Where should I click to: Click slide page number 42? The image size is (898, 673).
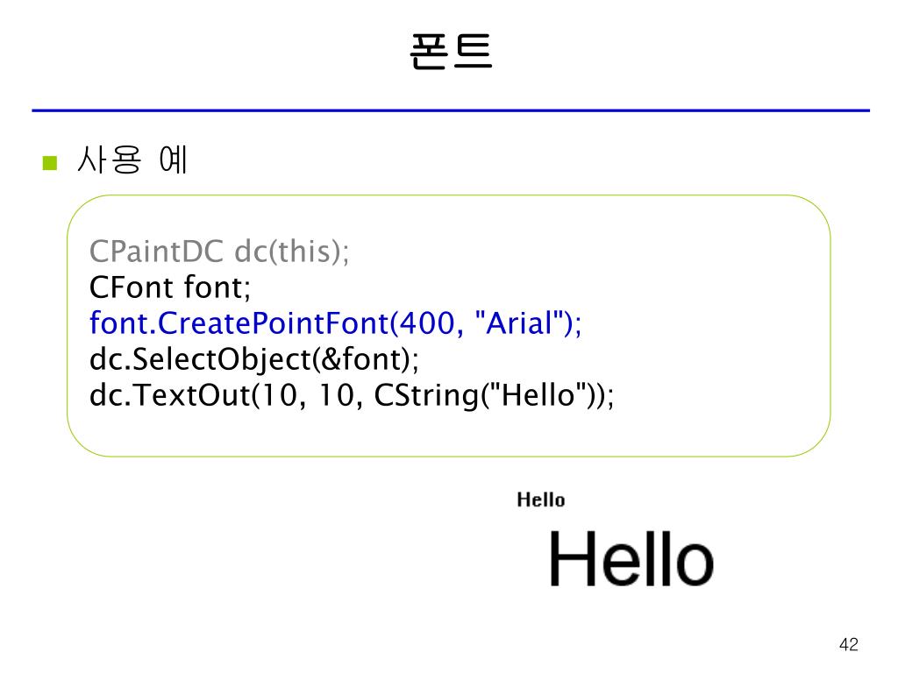coord(849,644)
